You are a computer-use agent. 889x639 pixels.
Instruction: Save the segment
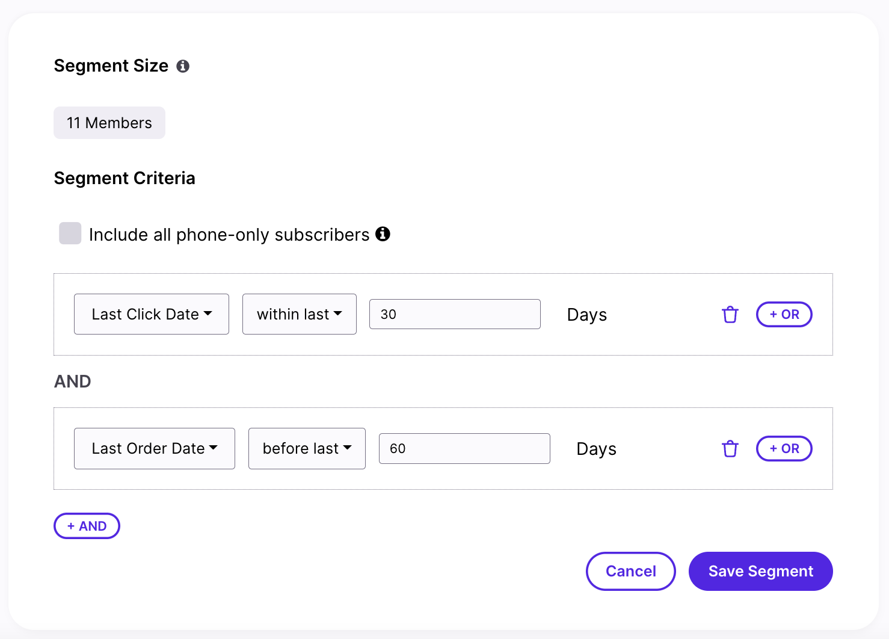760,571
